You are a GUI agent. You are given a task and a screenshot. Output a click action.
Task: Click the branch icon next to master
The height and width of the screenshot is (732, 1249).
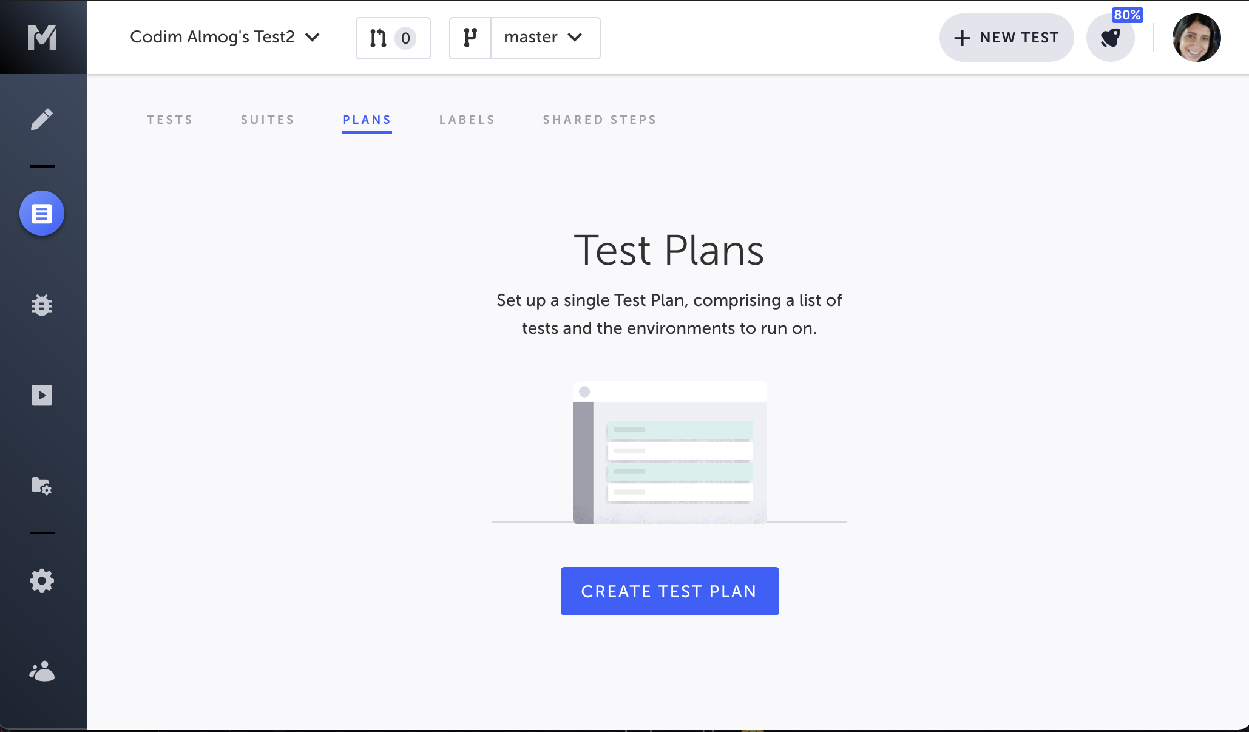(470, 38)
